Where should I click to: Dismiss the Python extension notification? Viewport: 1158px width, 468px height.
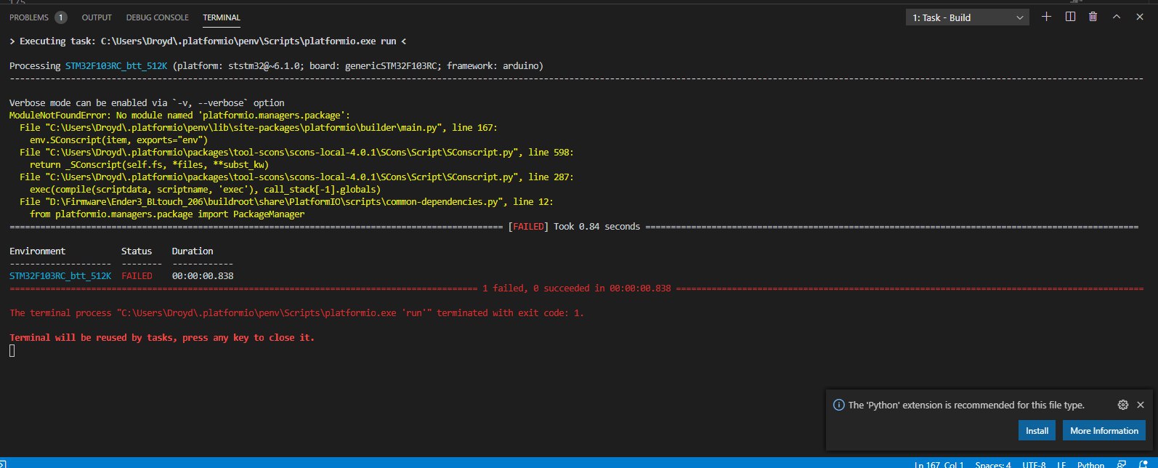tap(1141, 405)
